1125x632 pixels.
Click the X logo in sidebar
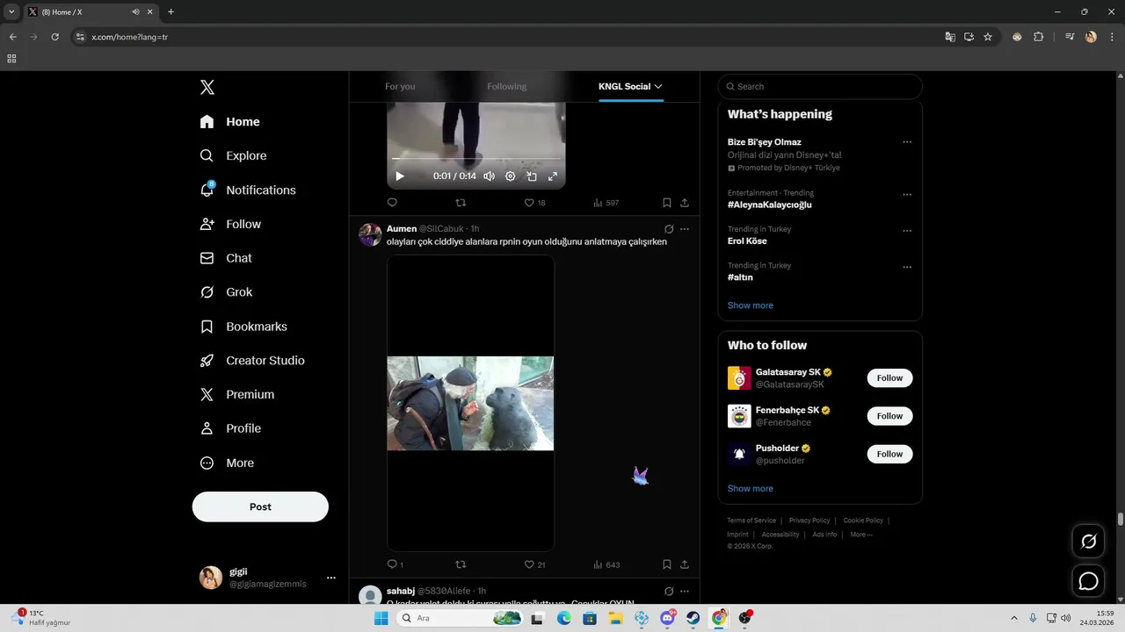[207, 87]
